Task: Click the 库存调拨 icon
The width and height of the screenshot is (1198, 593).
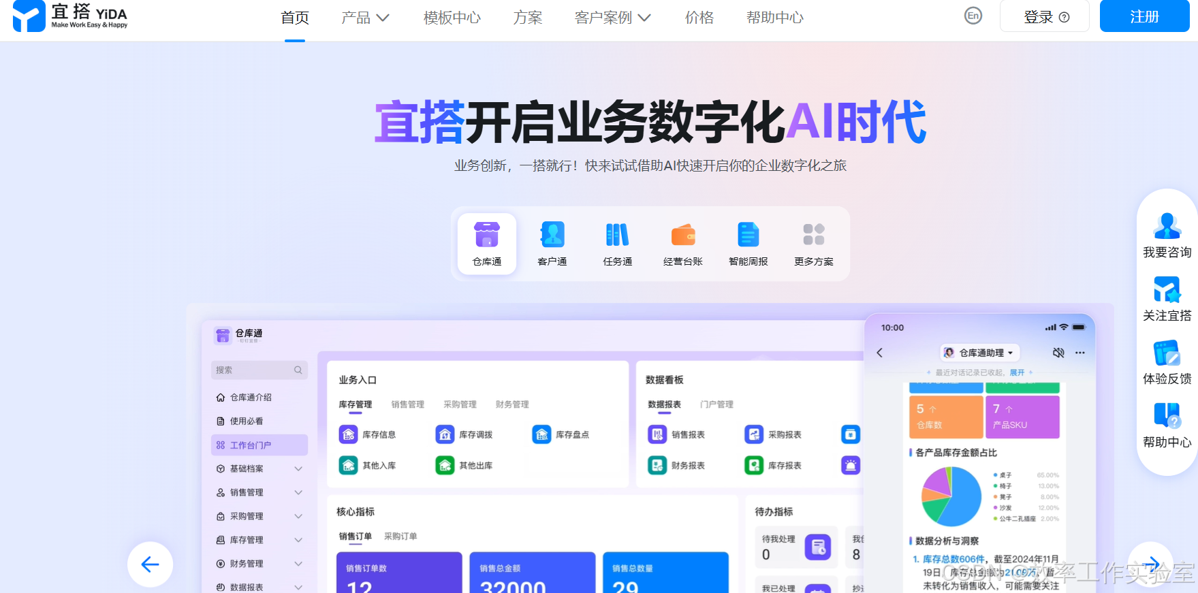Action: coord(445,434)
